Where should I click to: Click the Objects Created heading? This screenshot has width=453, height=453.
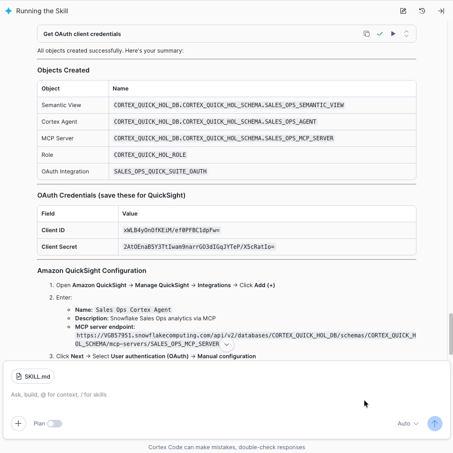64,70
